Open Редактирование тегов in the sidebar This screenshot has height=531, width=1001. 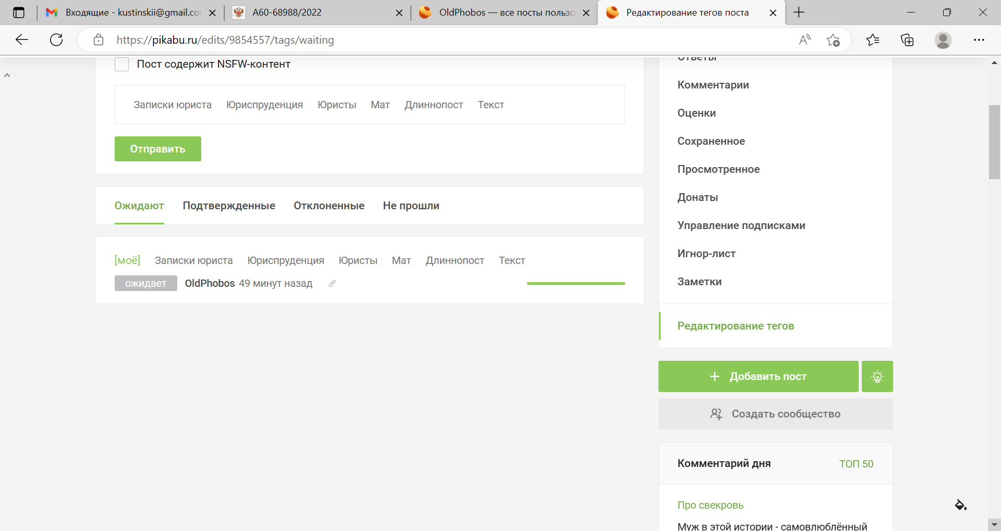click(x=736, y=326)
